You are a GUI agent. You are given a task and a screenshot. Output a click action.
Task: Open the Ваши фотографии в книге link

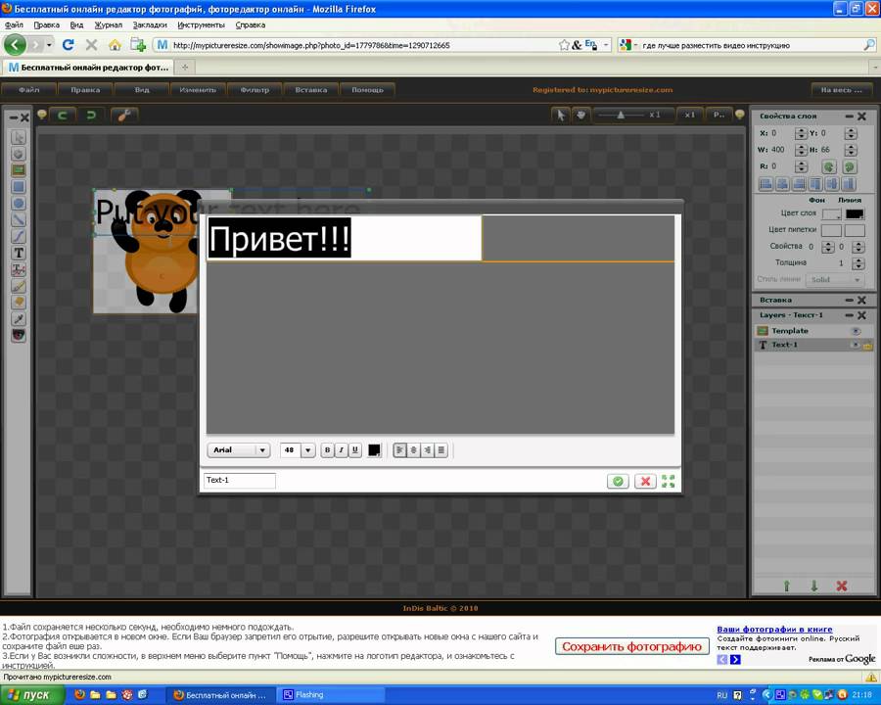pos(774,629)
